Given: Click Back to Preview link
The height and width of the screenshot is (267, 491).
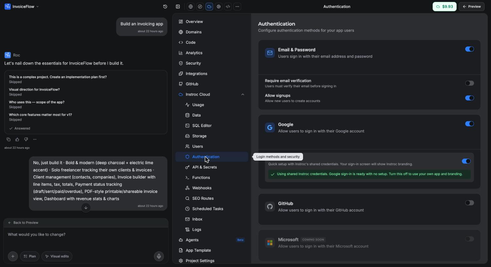Looking at the screenshot, I should coord(23,223).
